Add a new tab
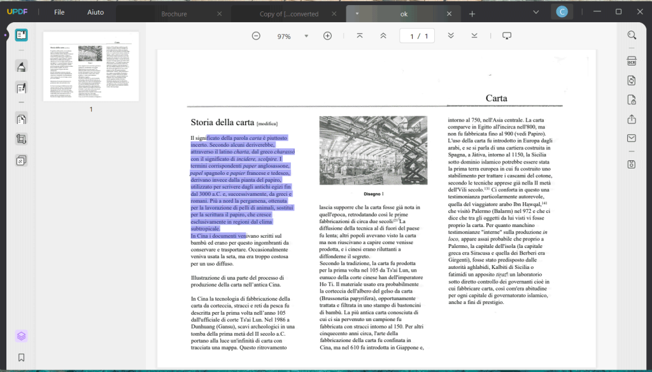Viewport: 652px width, 372px height. pyautogui.click(x=472, y=14)
